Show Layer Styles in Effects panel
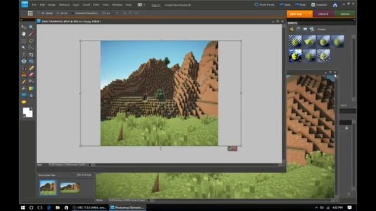376x211 pixels. pos(298,29)
